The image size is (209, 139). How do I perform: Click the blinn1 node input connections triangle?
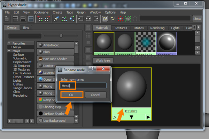pyautogui.click(x=114, y=117)
